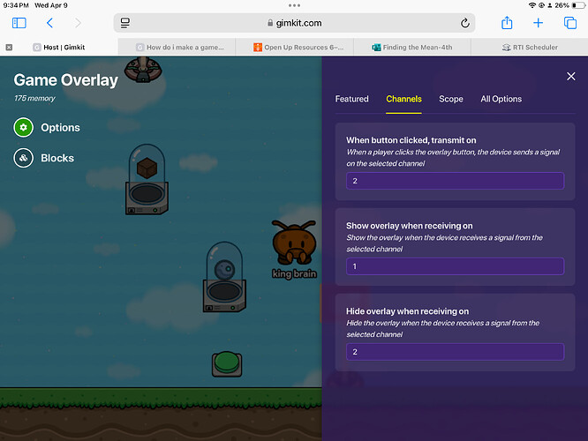The width and height of the screenshot is (588, 441).
Task: Open the Scope tab
Action: point(450,99)
